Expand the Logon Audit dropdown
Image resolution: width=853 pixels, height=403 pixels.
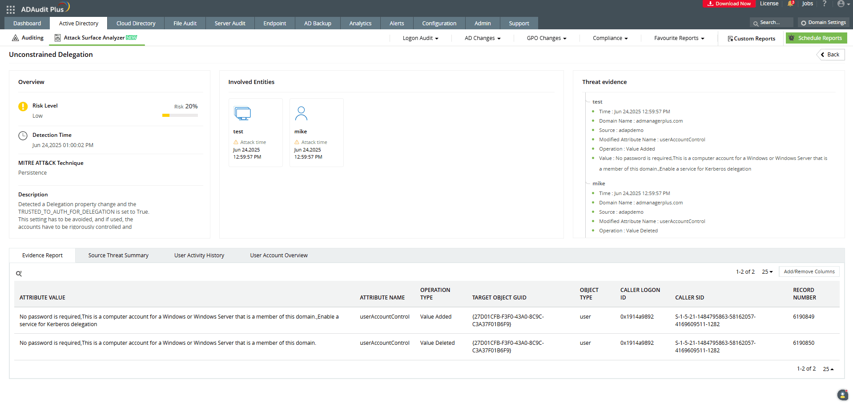tap(420, 38)
